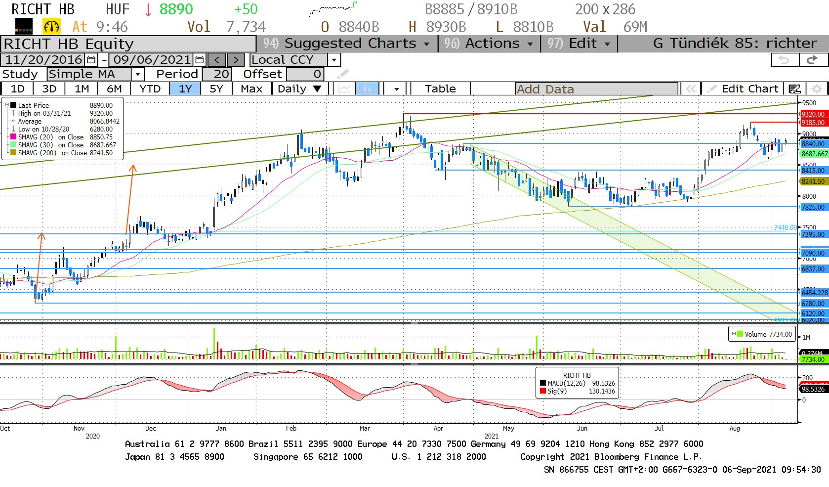Click the undo arrow button

[784, 60]
